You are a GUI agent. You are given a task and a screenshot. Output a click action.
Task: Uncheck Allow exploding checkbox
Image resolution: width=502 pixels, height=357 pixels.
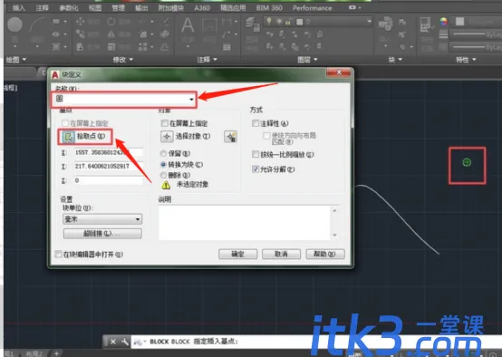[256, 169]
